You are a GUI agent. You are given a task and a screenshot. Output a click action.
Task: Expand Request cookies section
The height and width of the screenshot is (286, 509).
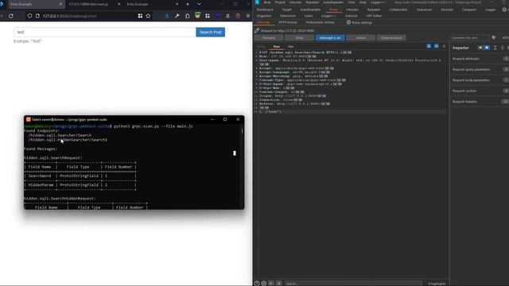(480, 91)
